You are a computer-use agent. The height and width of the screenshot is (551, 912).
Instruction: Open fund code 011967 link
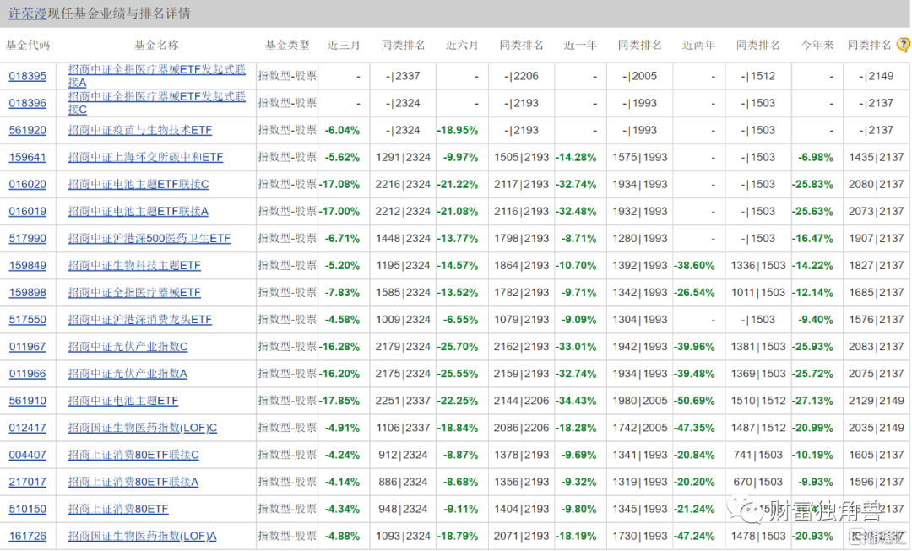click(x=27, y=347)
